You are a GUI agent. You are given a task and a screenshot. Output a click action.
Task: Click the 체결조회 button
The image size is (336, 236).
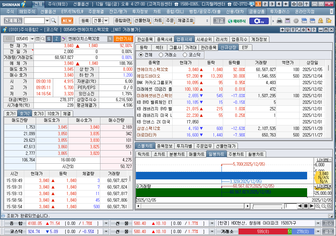coord(186,21)
